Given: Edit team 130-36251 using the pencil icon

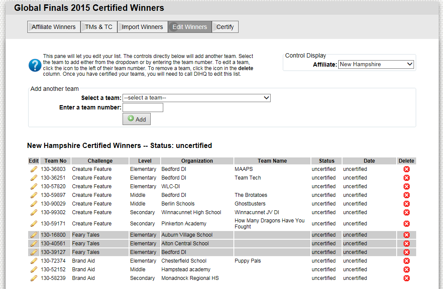Looking at the screenshot, I should point(34,178).
